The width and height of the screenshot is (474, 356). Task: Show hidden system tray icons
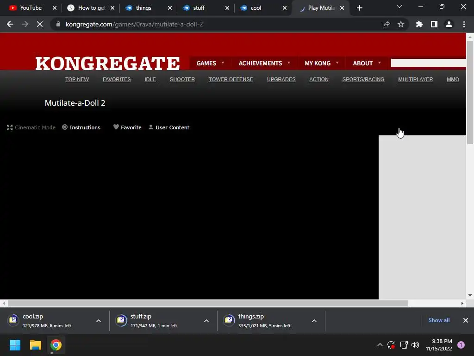380,345
